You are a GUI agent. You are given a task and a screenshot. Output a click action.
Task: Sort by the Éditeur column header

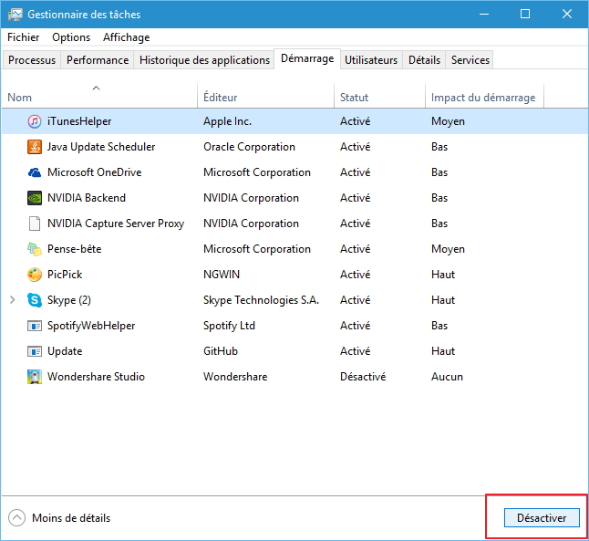[x=265, y=97]
